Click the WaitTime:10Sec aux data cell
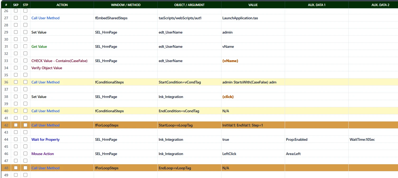 373,139
